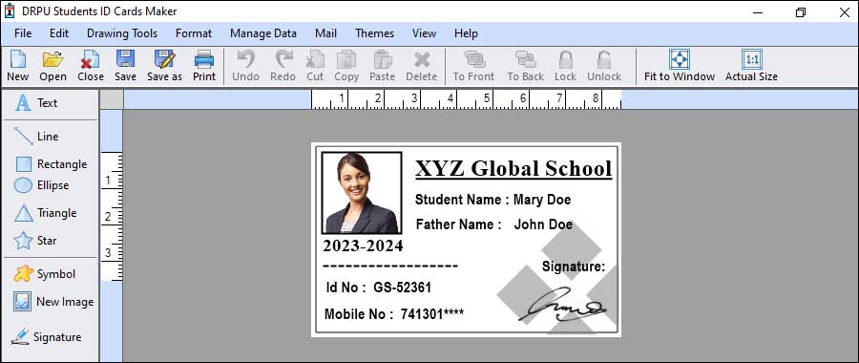Select the Mobile No : 741301**** text
Viewport: 859px width, 363px height.
click(x=394, y=314)
